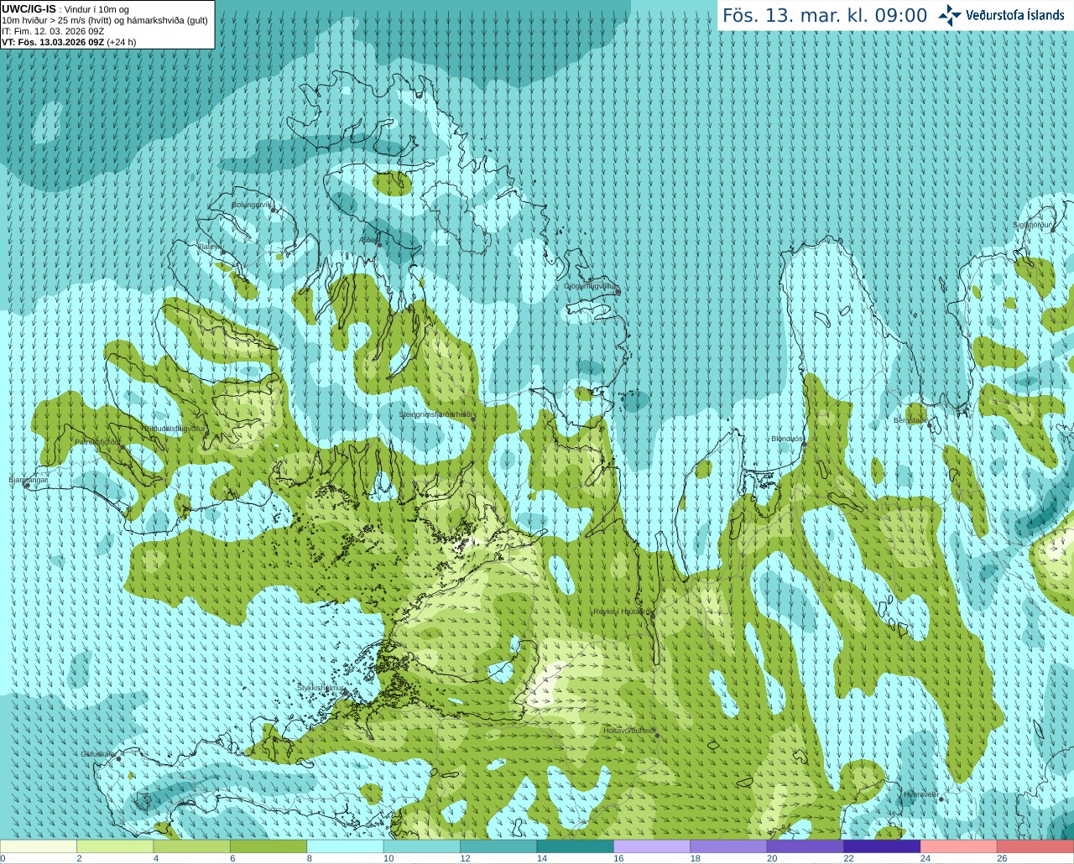Click the Bíldudalsflugvöllur place label
Screen dimensions: 1074x864
click(x=173, y=428)
